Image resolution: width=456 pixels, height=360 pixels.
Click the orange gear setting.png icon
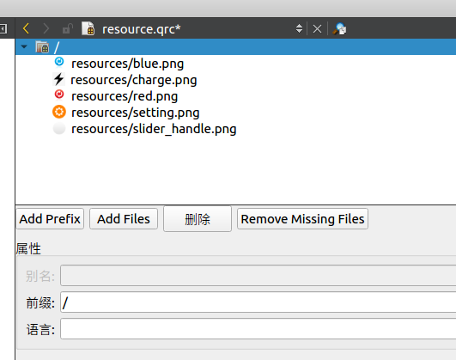pyautogui.click(x=59, y=112)
